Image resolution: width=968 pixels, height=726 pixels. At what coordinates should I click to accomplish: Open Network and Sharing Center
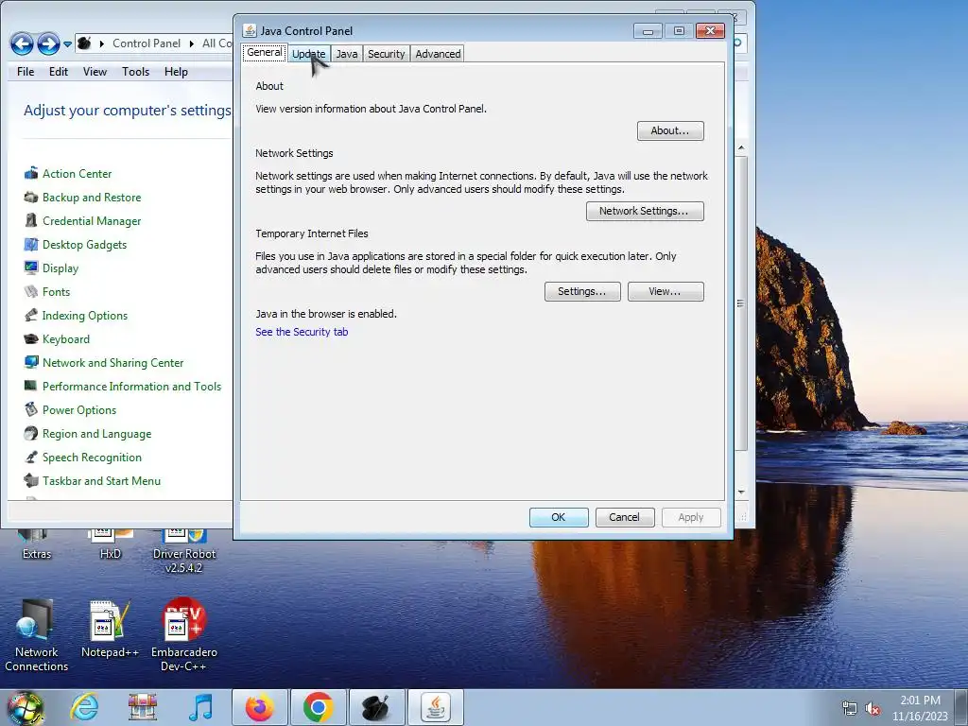click(x=113, y=362)
